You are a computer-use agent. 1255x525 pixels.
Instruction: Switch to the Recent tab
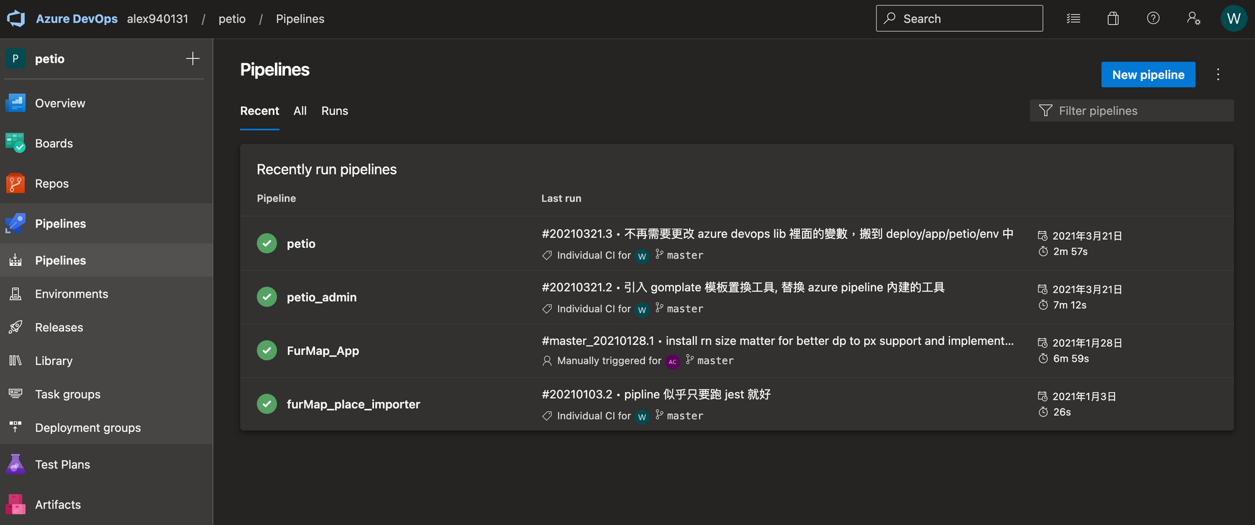[260, 111]
